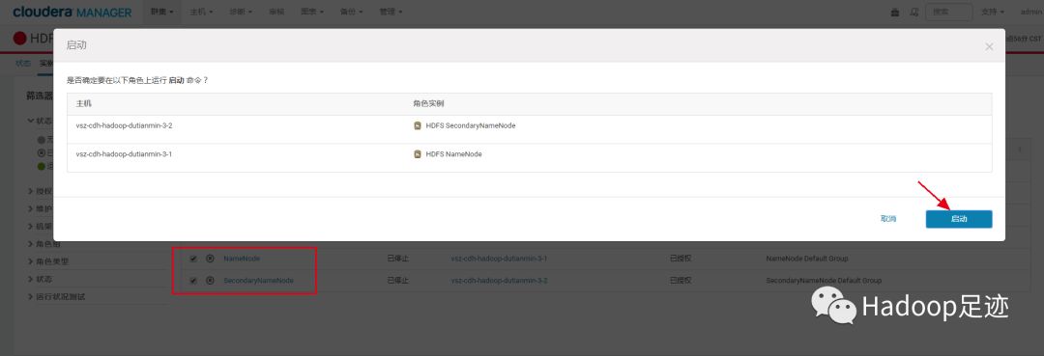Viewport: 1044px width, 356px height.
Task: Expand the 机架 filter section
Action: [40, 227]
